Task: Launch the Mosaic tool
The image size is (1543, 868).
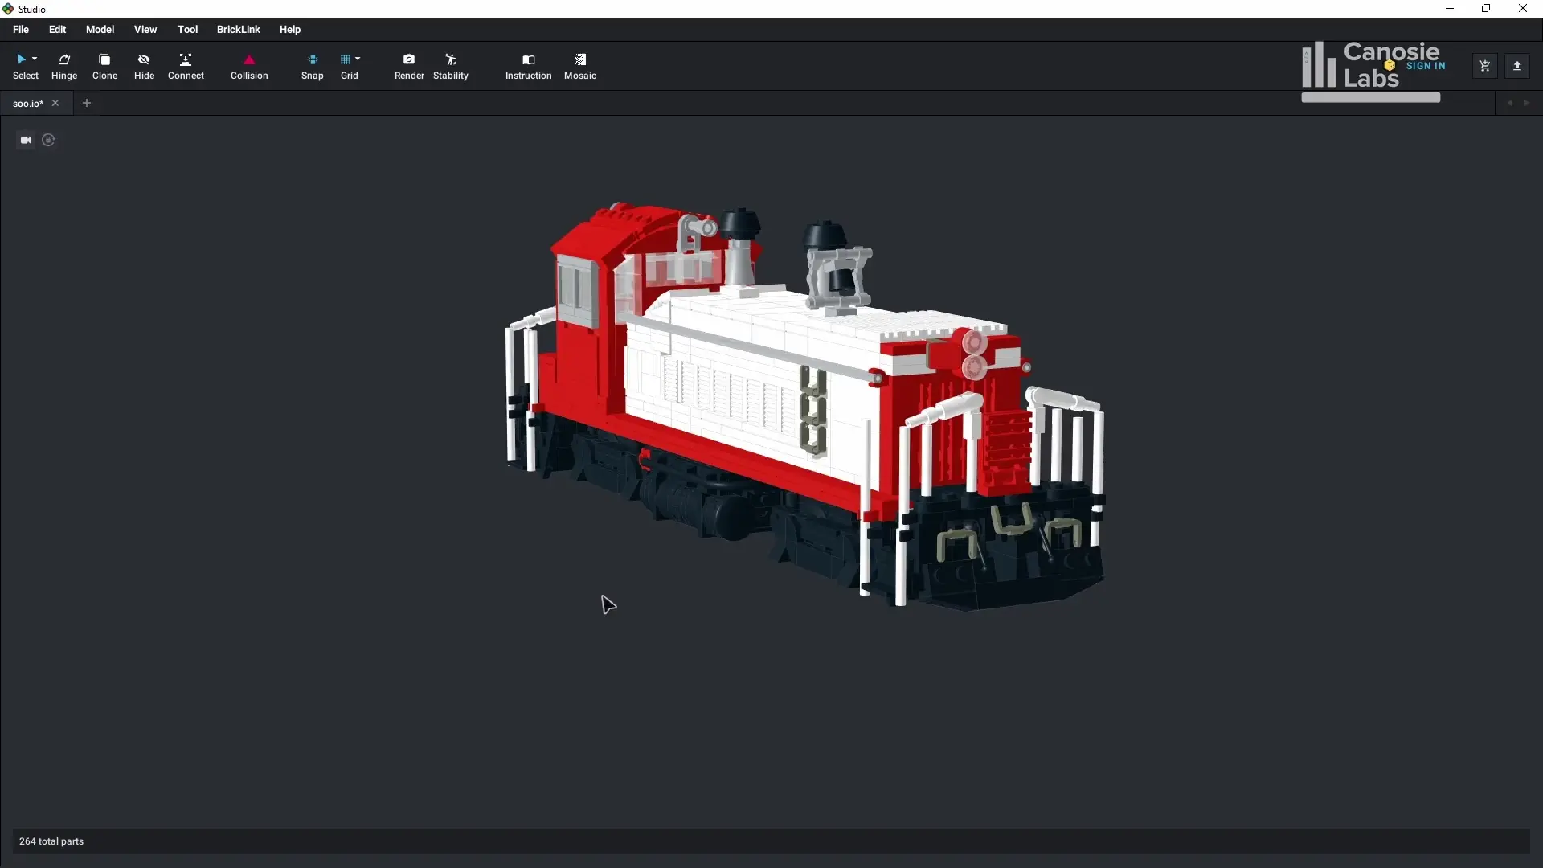Action: pyautogui.click(x=580, y=66)
